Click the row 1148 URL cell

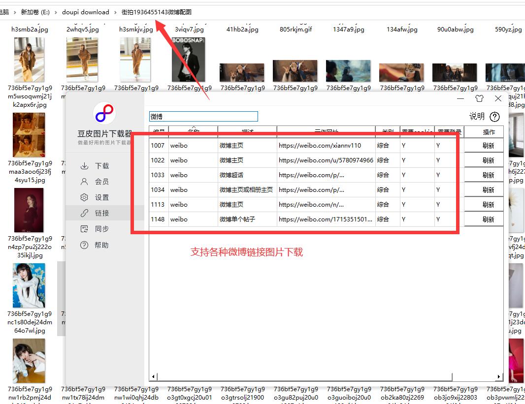326,219
